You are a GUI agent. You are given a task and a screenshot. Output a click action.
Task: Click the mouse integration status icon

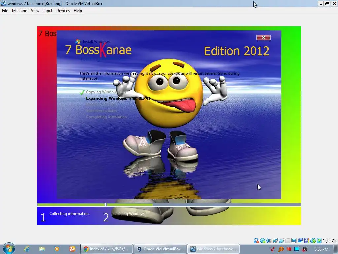(x=313, y=241)
